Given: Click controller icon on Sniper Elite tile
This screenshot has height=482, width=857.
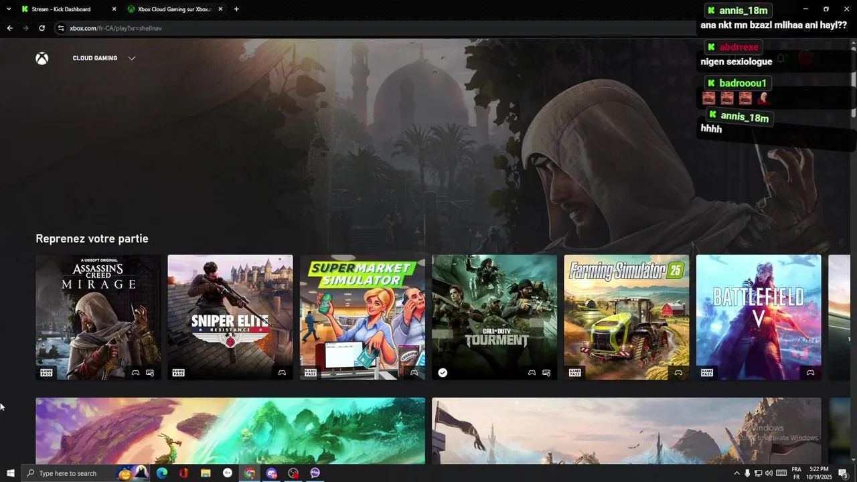Looking at the screenshot, I should tap(282, 373).
